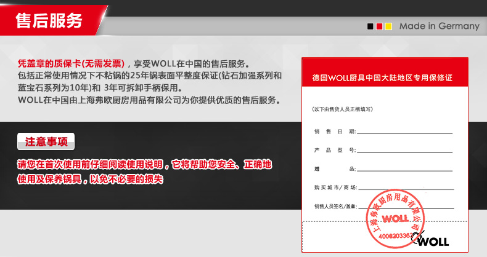Click the black WOLL logo on card

point(430,239)
